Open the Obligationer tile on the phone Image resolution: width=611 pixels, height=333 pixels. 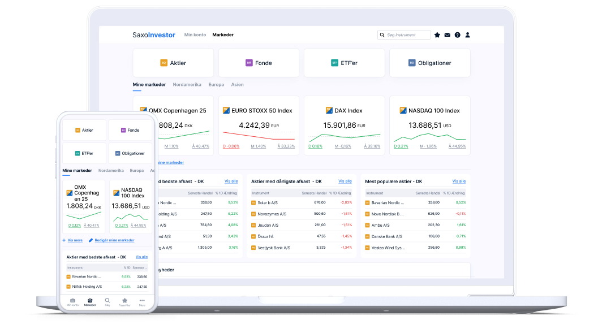[x=130, y=153]
